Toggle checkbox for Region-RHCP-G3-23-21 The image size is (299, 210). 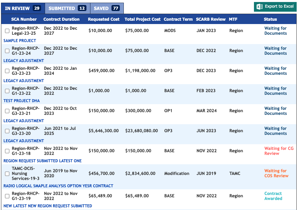coord(7,111)
